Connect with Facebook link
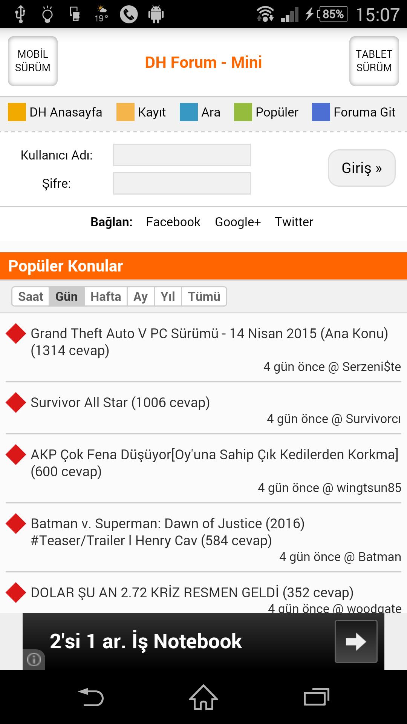Viewport: 407px width, 724px height. [173, 222]
